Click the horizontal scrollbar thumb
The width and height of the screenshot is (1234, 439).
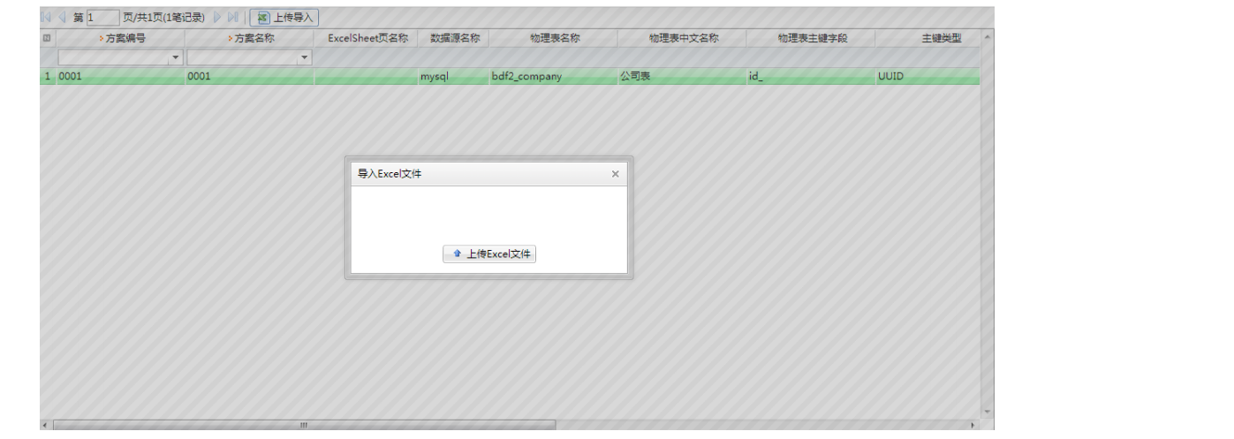[x=304, y=425]
